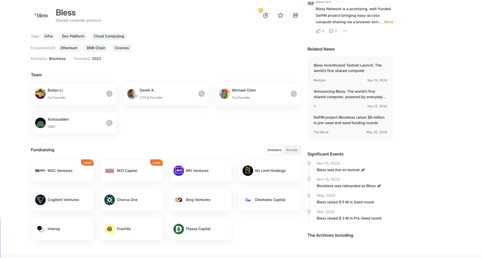Click Bless raised $ 3 M in Pre-Seed round
Viewport: 482px width, 258px height.
click(x=349, y=219)
